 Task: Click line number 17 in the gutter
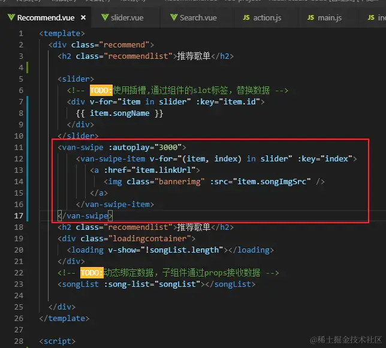(19, 216)
